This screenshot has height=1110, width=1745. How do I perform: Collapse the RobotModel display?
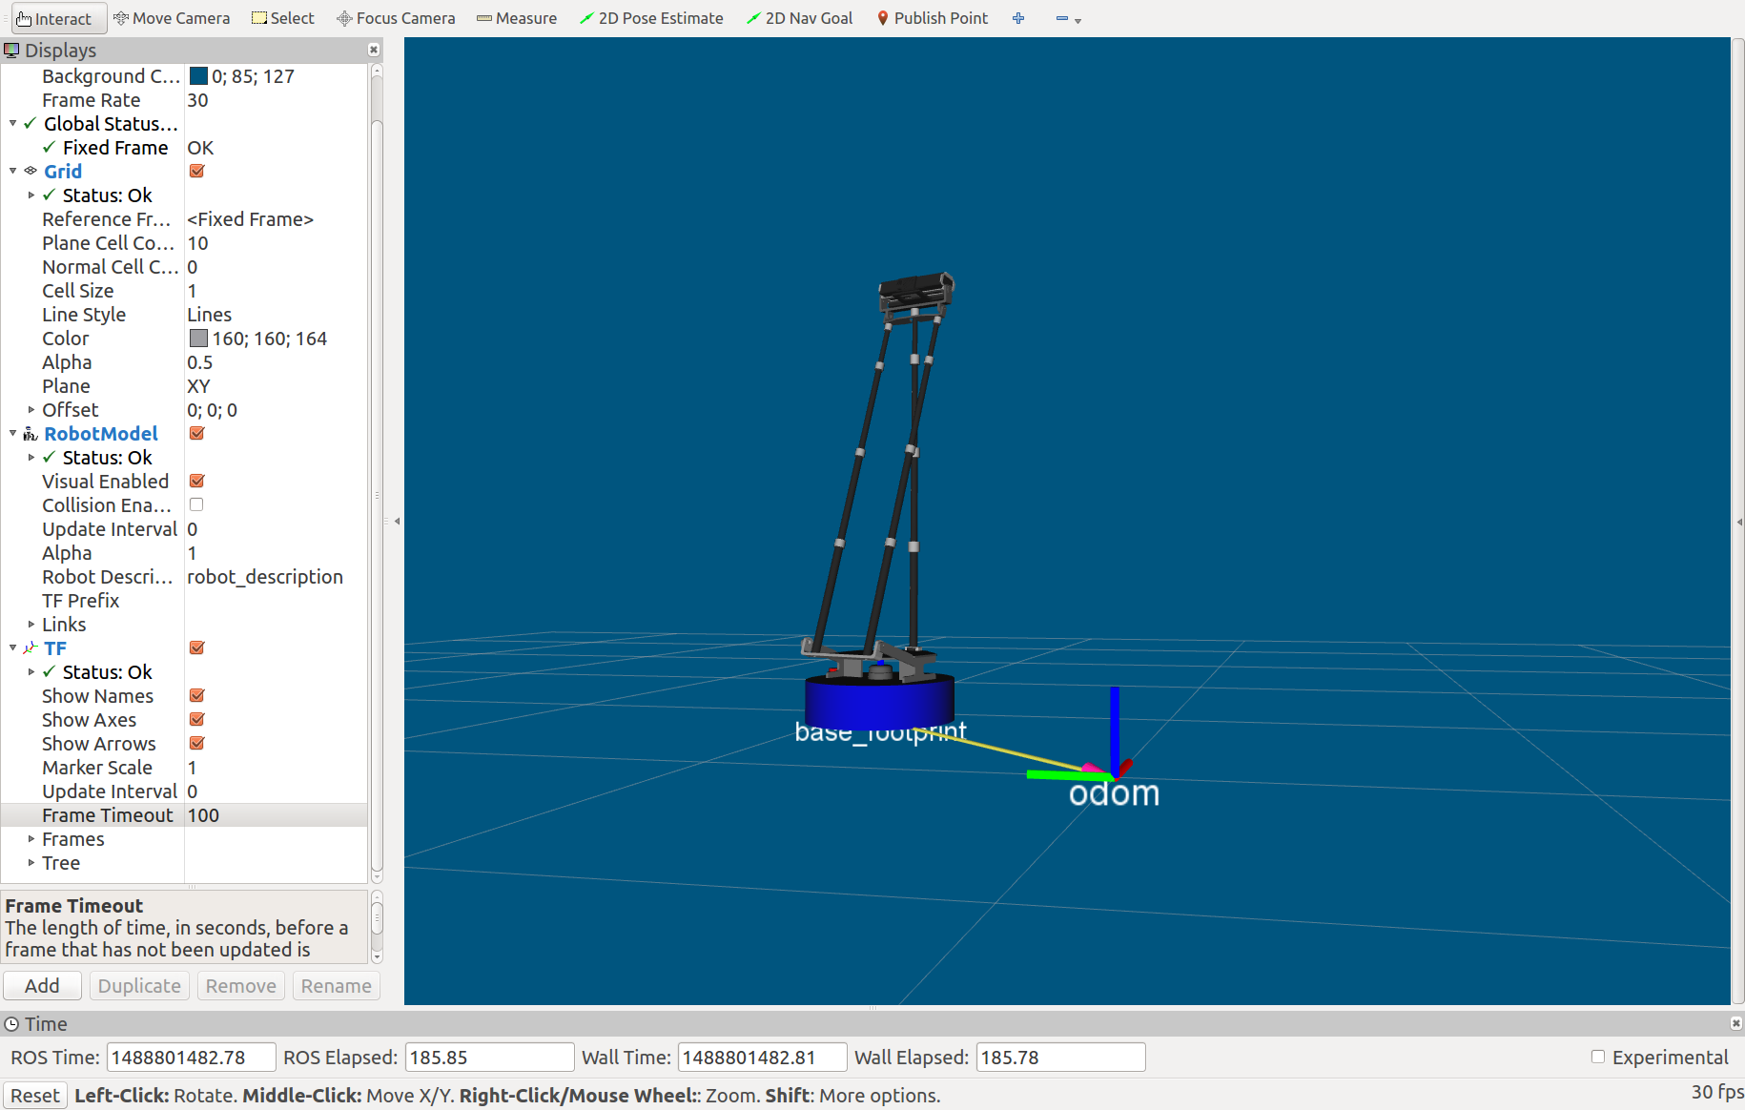[x=13, y=434]
